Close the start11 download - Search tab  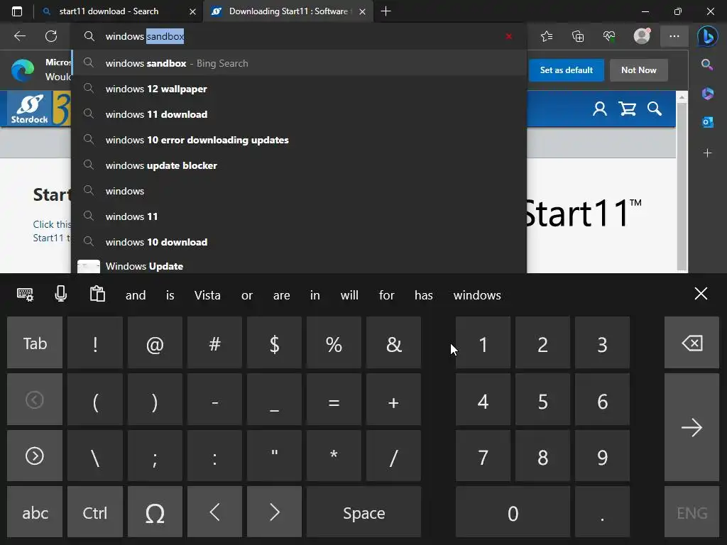click(193, 11)
